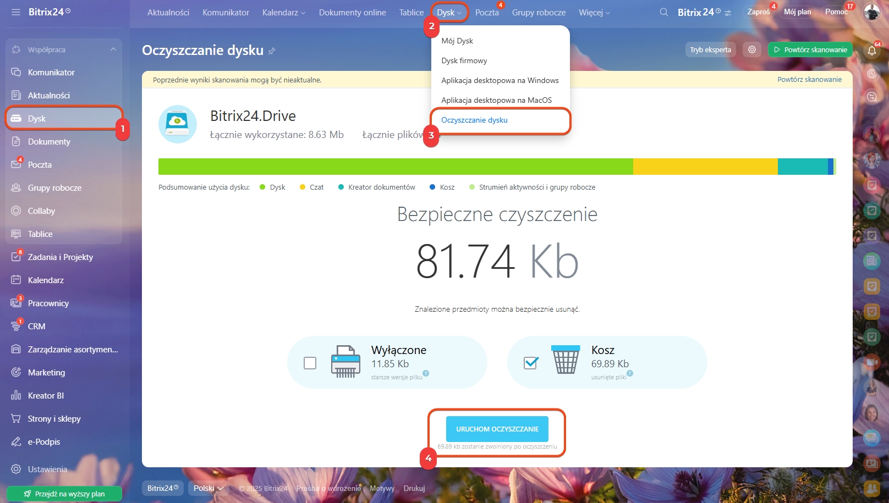
Task: Open cleanup settings via gear icon
Action: [752, 49]
